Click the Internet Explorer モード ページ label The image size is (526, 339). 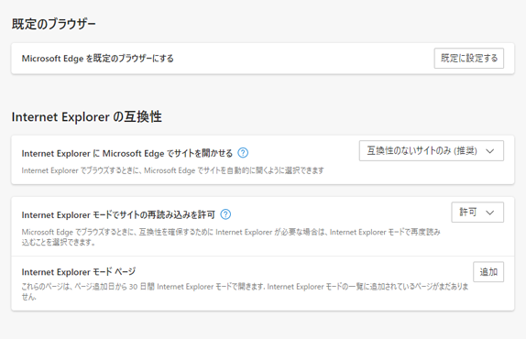pos(79,271)
